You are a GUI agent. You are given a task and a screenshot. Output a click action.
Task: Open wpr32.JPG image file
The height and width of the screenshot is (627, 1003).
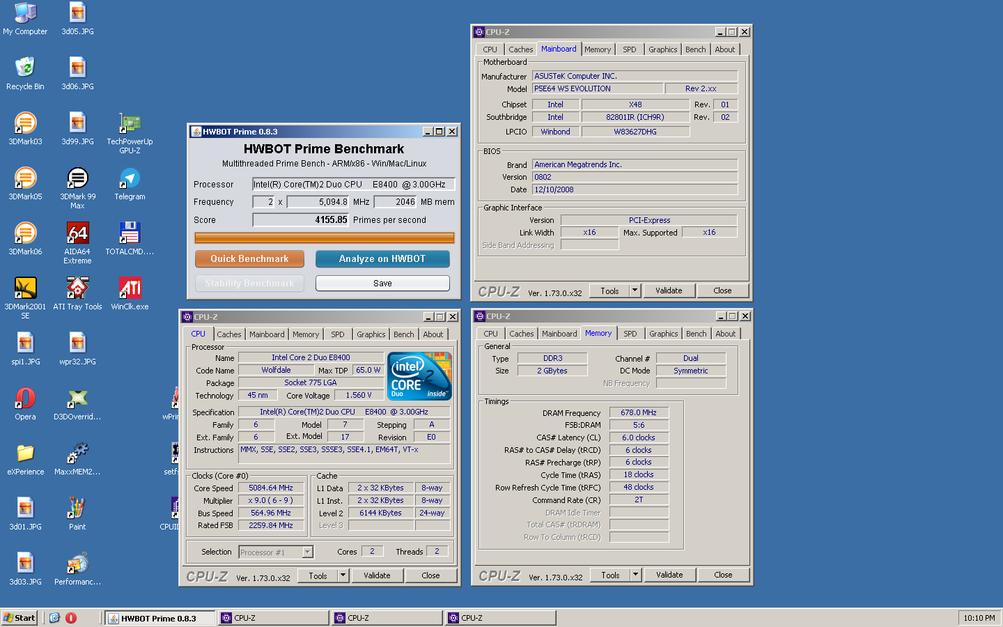tap(77, 349)
